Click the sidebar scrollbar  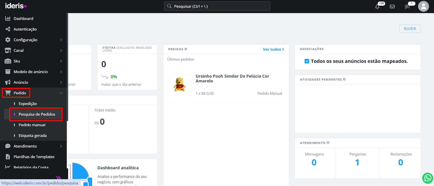(x=67, y=67)
